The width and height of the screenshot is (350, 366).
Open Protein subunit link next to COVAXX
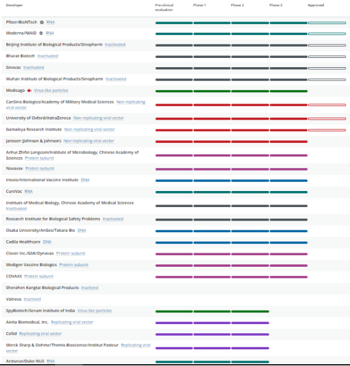click(39, 277)
